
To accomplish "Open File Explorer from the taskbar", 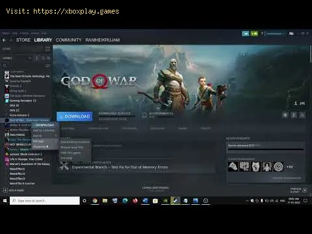I will tap(105, 201).
